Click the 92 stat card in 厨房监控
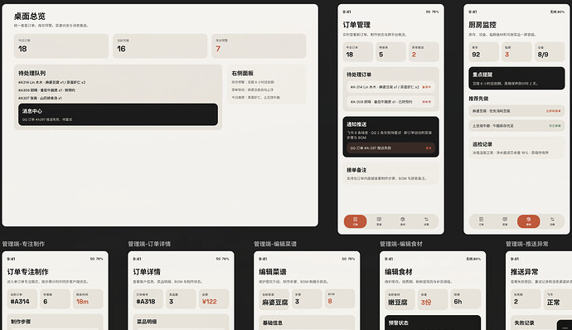The image size is (572, 330). point(484,52)
